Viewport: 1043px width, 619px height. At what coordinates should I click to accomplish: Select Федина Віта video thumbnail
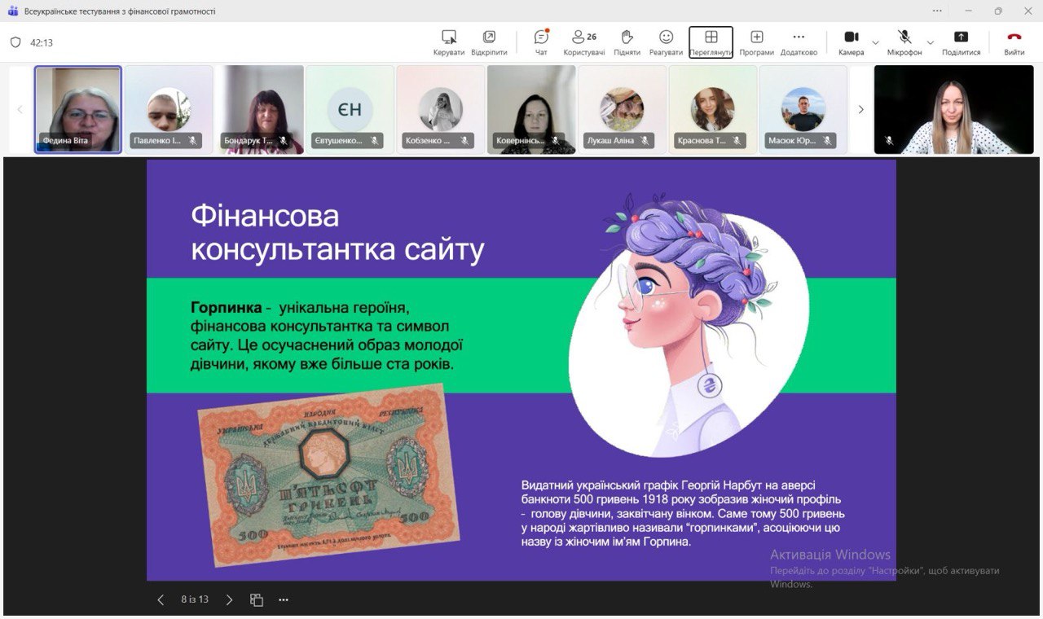point(78,109)
